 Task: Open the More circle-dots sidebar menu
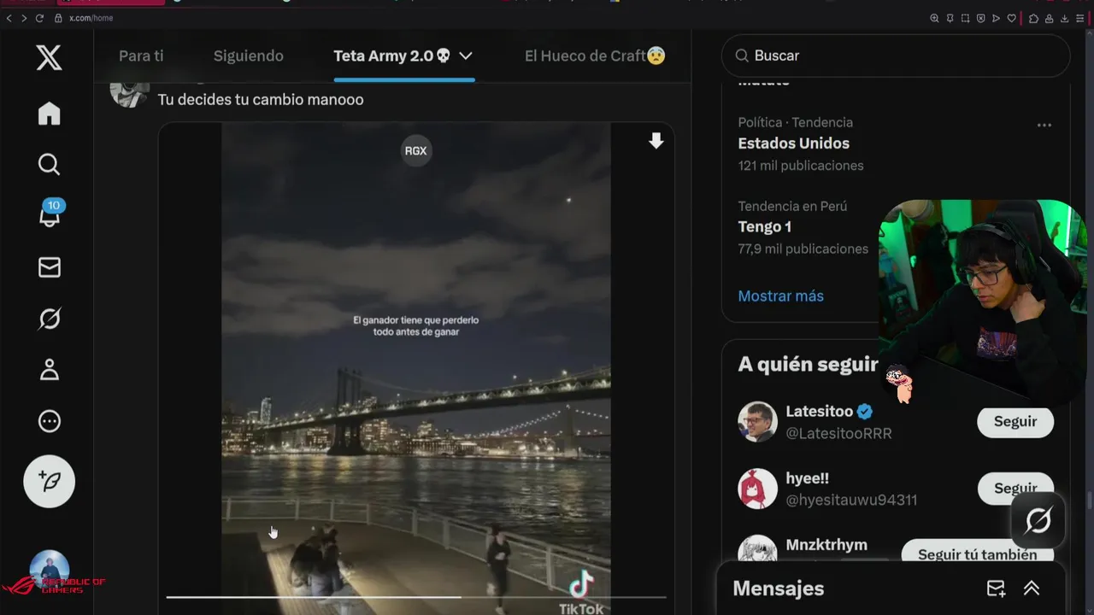pyautogui.click(x=49, y=421)
